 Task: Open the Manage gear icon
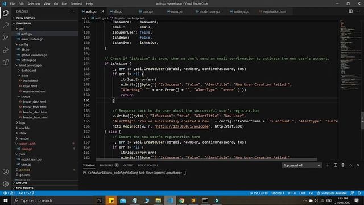[x=6, y=184]
